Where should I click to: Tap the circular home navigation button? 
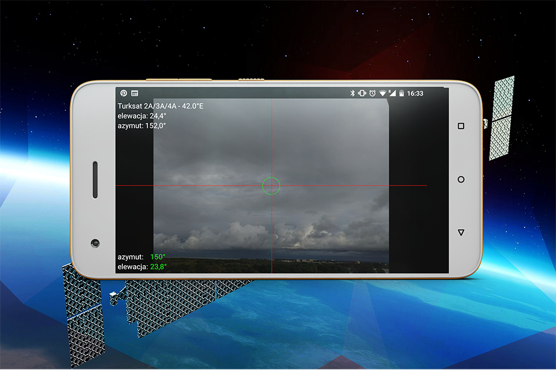(461, 179)
